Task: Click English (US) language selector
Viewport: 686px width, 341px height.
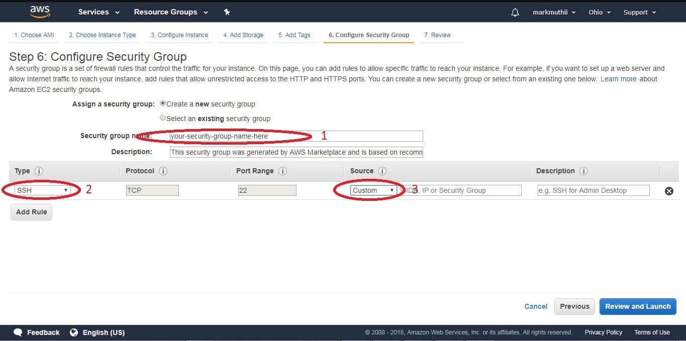Action: click(104, 332)
